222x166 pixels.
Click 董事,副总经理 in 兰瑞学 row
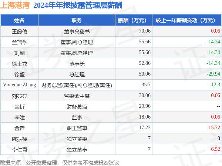[77, 42]
